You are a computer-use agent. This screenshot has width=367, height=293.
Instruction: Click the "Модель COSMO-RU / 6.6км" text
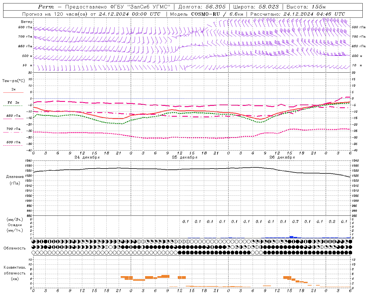[206, 14]
